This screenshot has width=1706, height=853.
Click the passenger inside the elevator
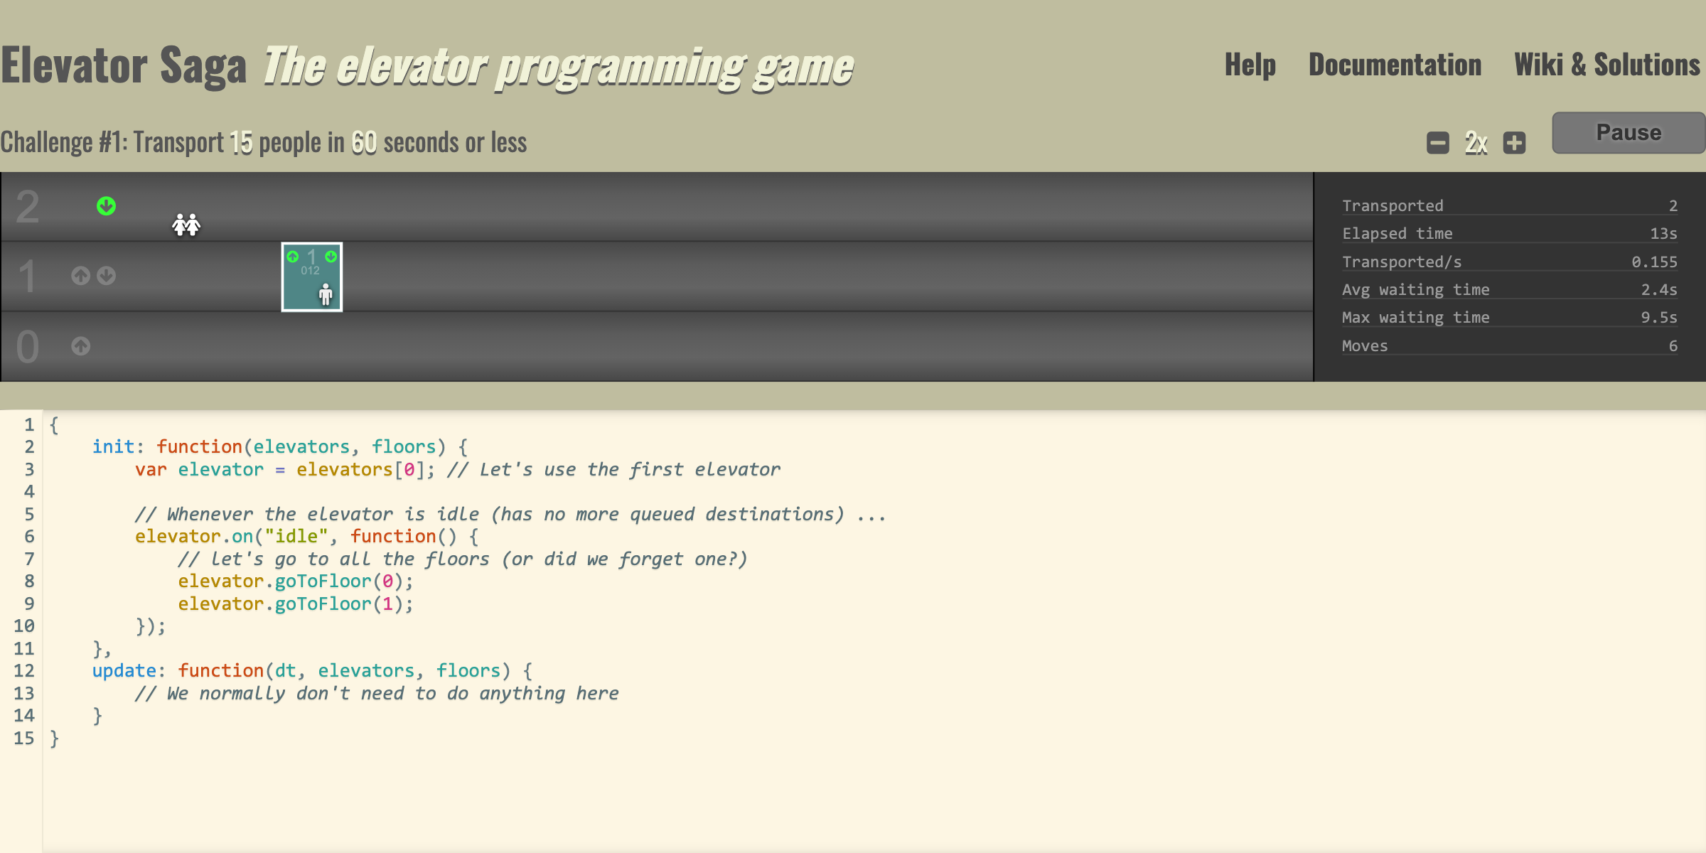326,294
